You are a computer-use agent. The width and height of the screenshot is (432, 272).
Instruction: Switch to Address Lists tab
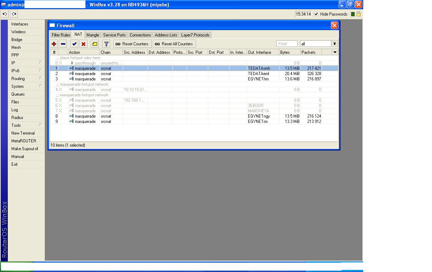coord(166,35)
